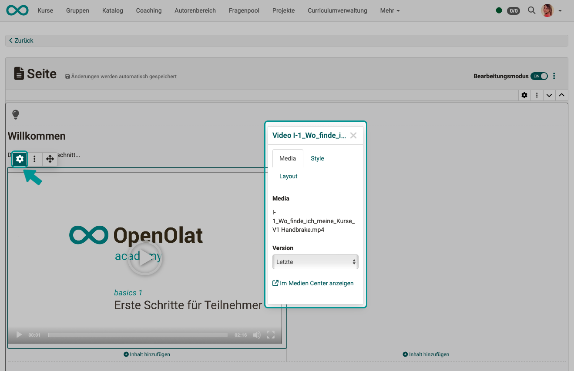Screen dimensions: 574x371
Task: Click the move handle for the video block
Action: pos(50,159)
